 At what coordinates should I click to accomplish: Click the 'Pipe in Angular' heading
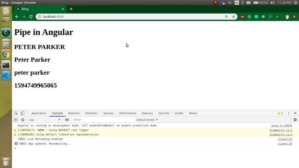click(43, 32)
